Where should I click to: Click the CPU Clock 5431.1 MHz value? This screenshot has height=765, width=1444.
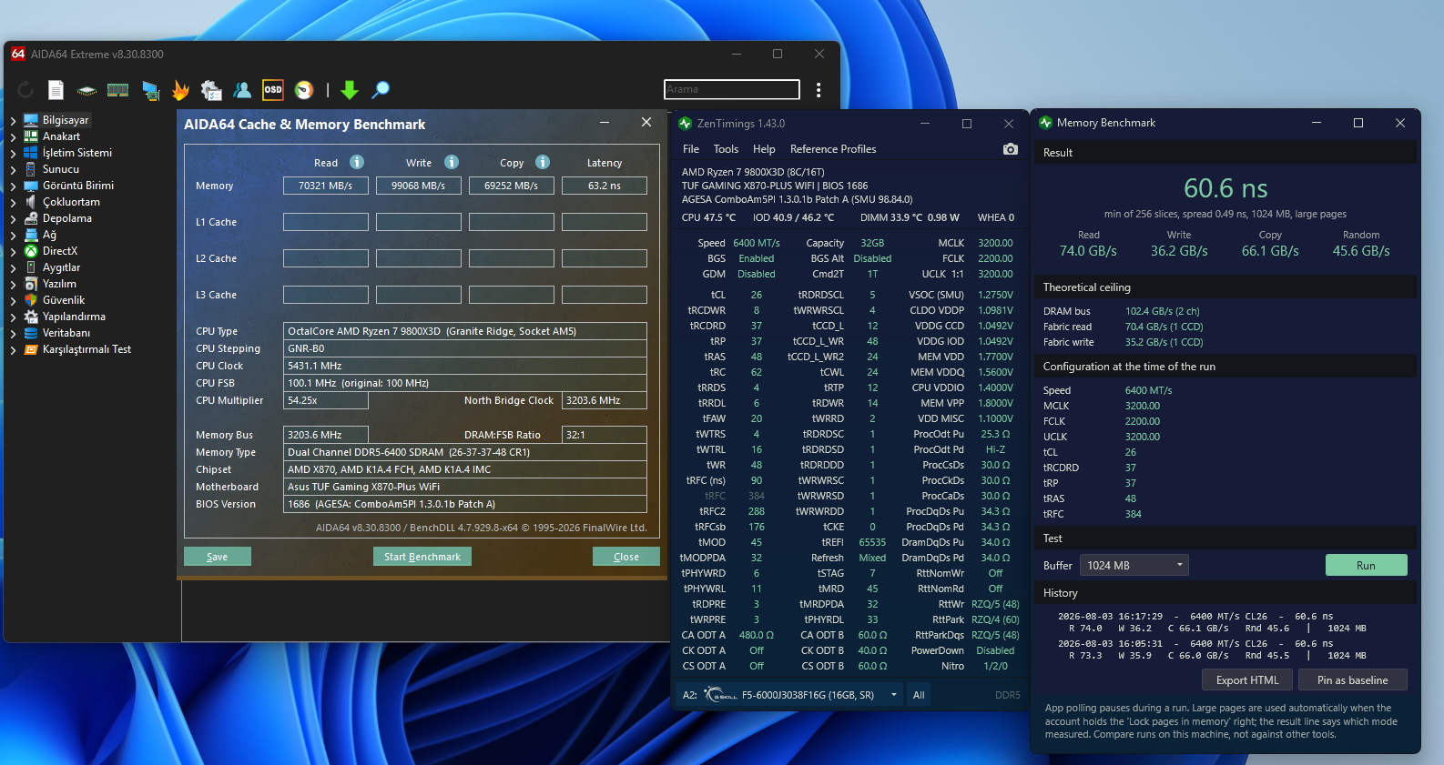(465, 366)
